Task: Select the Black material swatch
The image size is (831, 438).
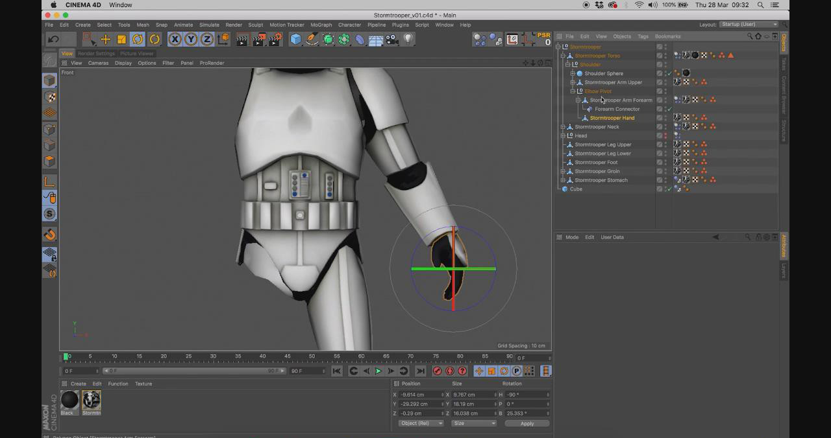Action: [x=69, y=400]
